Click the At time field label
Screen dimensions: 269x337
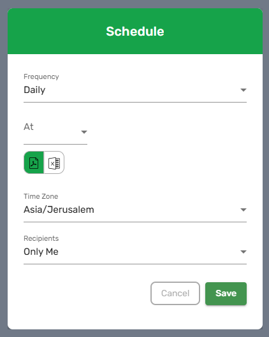[x=29, y=127]
